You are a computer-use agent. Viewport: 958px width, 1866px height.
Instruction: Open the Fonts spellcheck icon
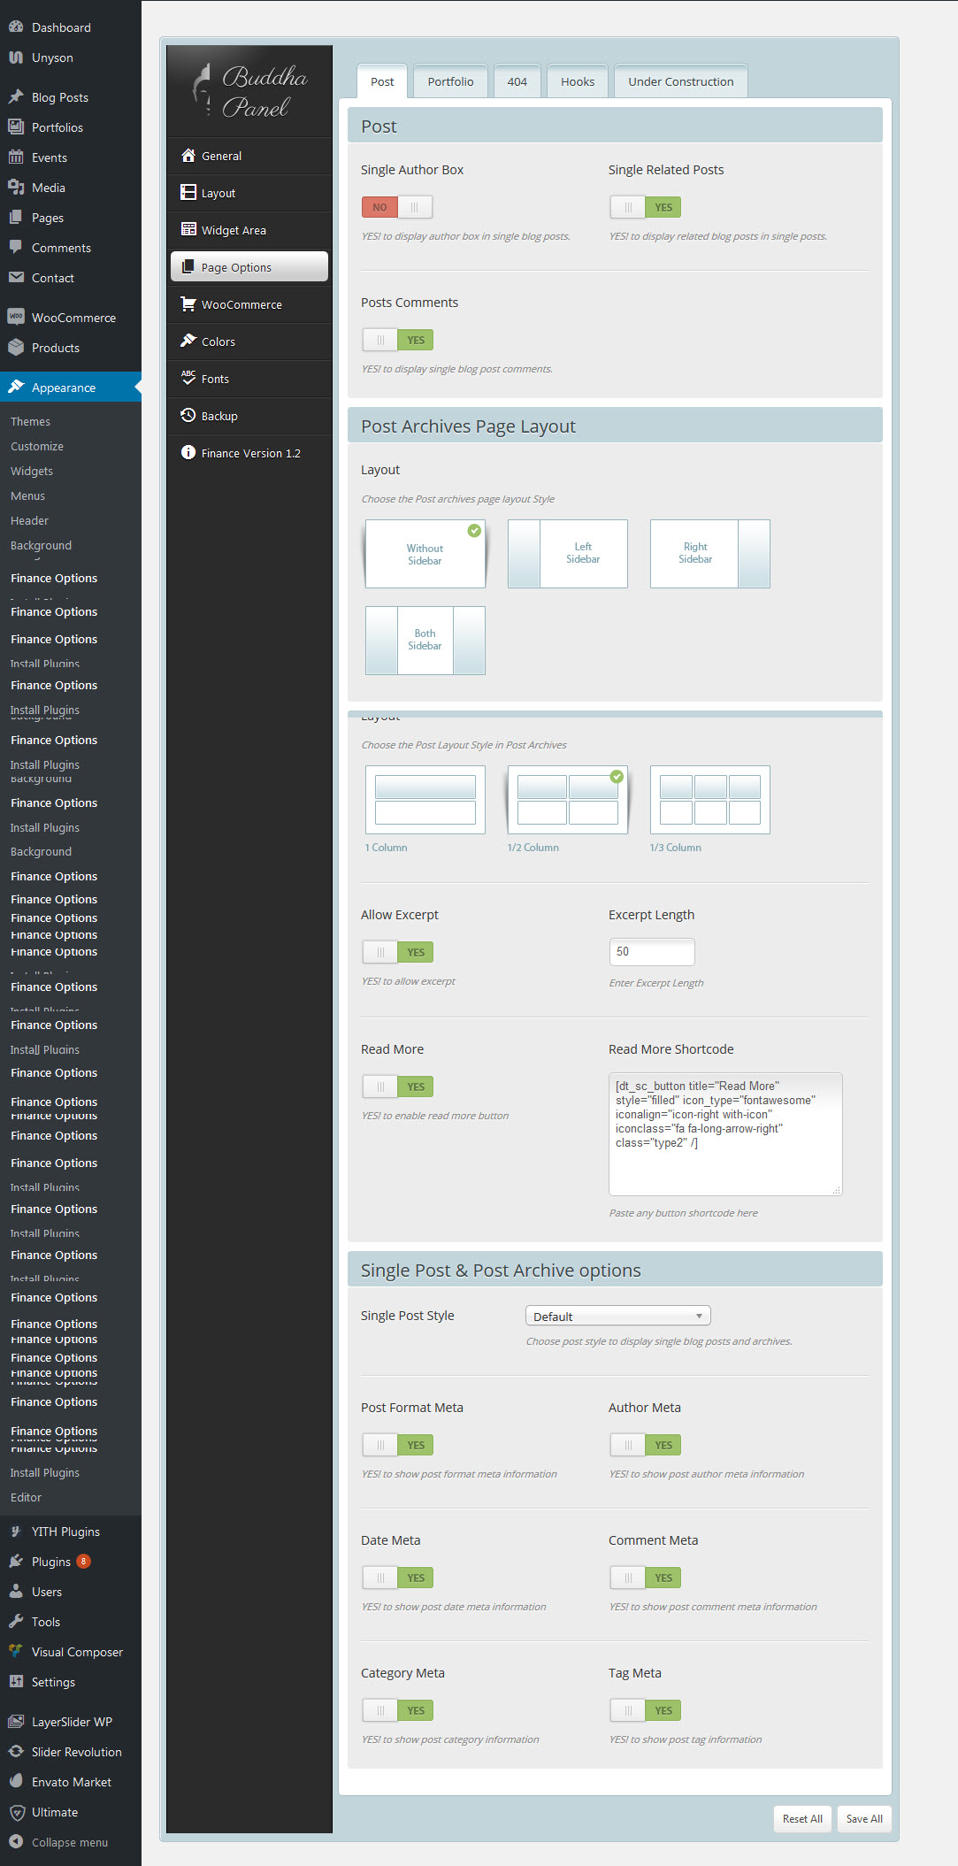(188, 378)
